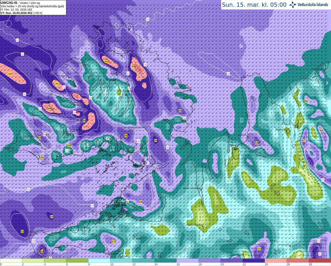331x266 pixels.
Task: Select the 24–26 m/s pink swatch
Action: tap(276, 261)
